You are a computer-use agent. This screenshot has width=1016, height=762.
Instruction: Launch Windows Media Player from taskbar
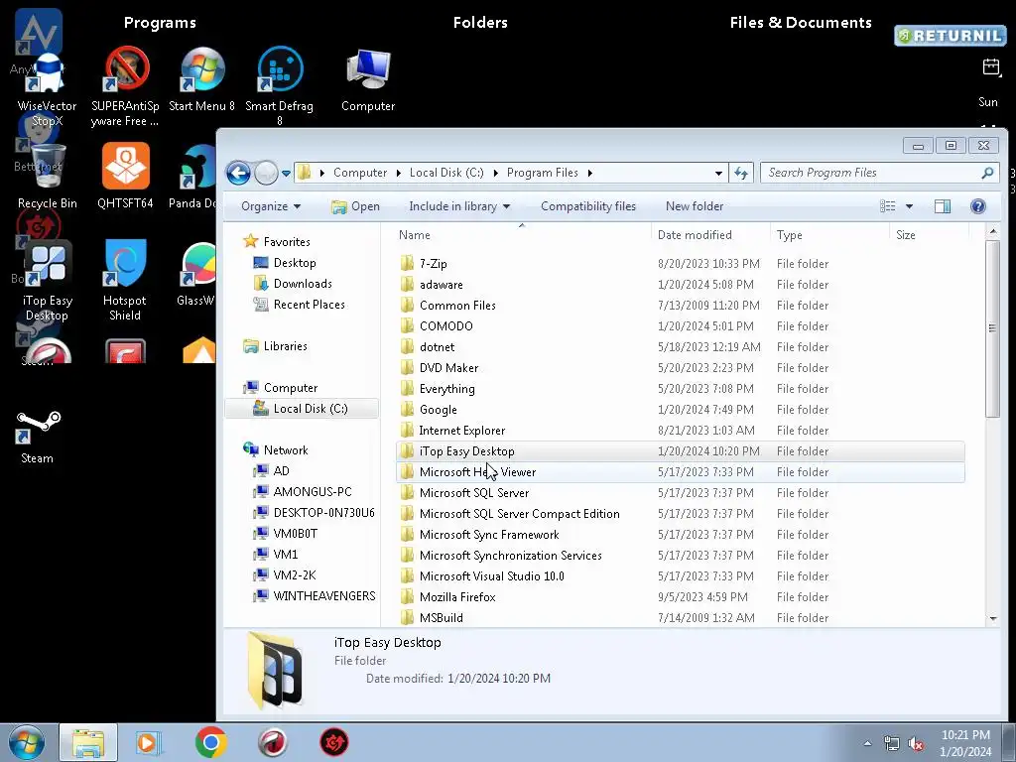pos(149,742)
